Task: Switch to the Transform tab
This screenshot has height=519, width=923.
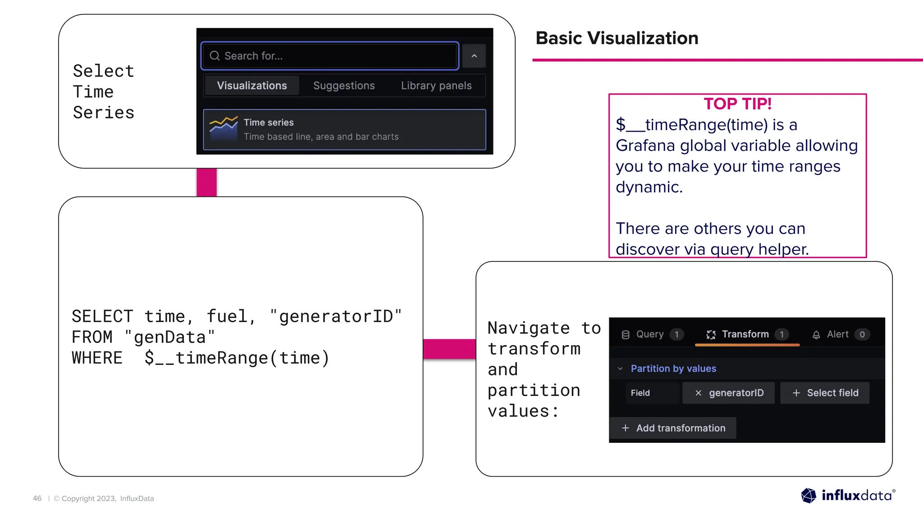Action: [747, 334]
